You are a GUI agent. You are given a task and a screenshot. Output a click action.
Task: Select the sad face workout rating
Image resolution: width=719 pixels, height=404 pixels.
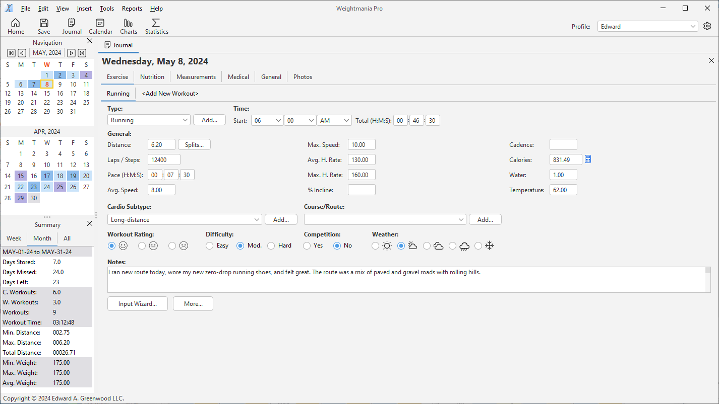[172, 246]
